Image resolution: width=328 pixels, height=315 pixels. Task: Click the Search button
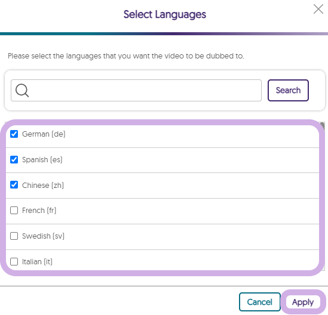click(x=288, y=91)
